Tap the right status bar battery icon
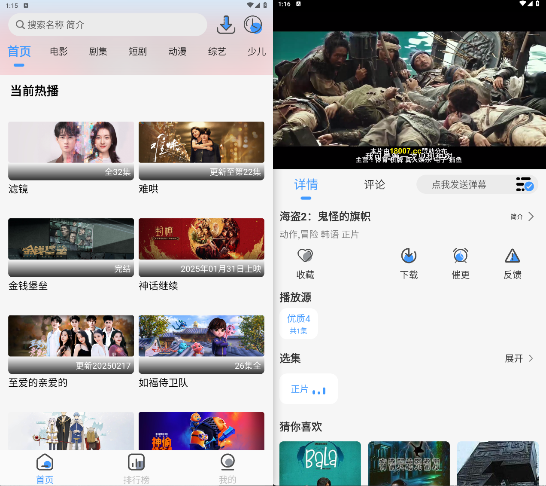This screenshot has width=546, height=486. point(538,3)
